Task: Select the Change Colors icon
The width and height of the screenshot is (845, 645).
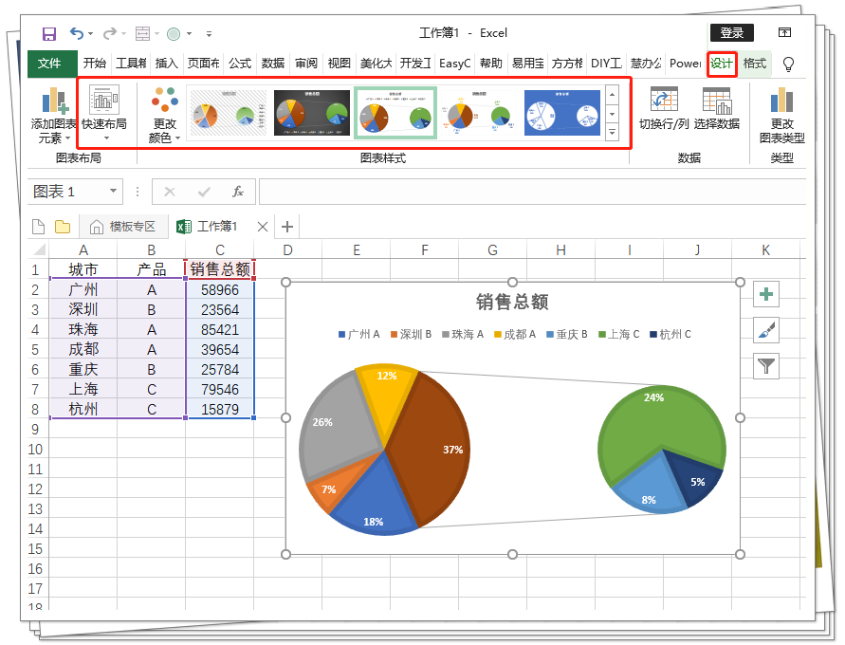Action: (x=165, y=104)
